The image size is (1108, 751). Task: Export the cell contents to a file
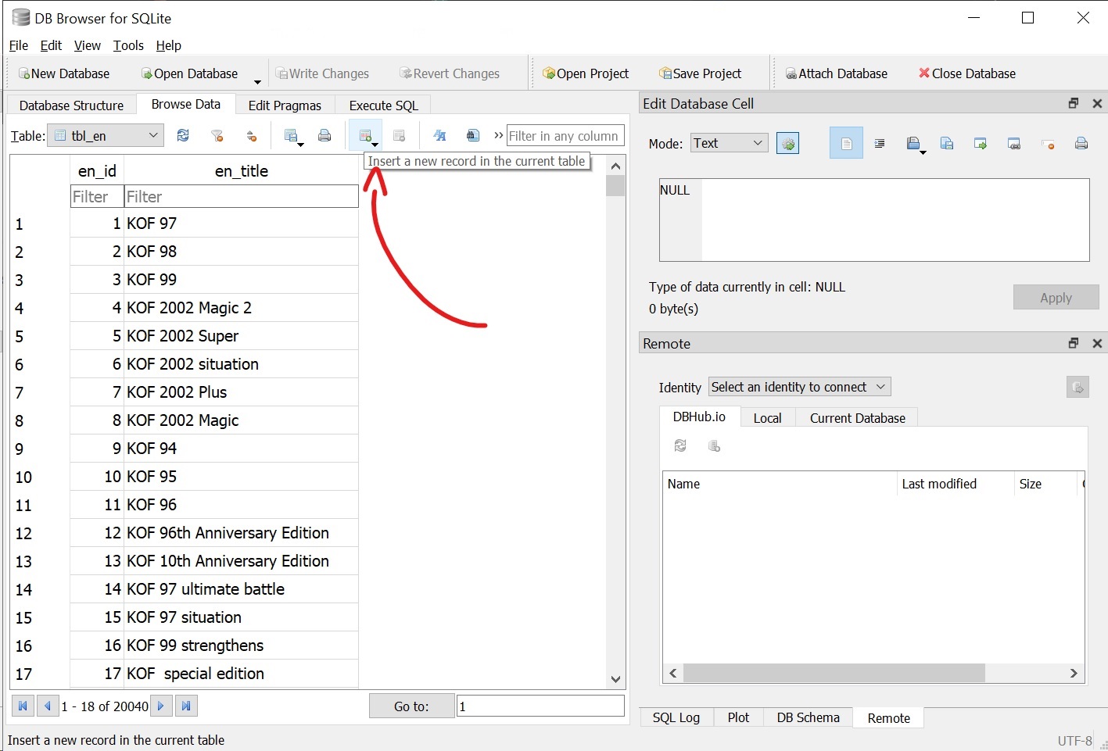coord(947,143)
